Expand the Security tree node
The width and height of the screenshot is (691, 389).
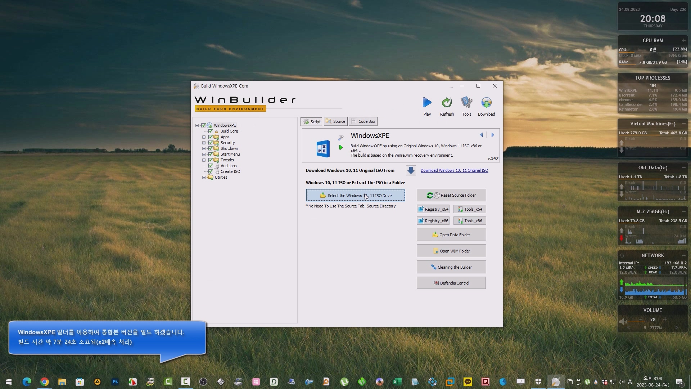pos(204,143)
